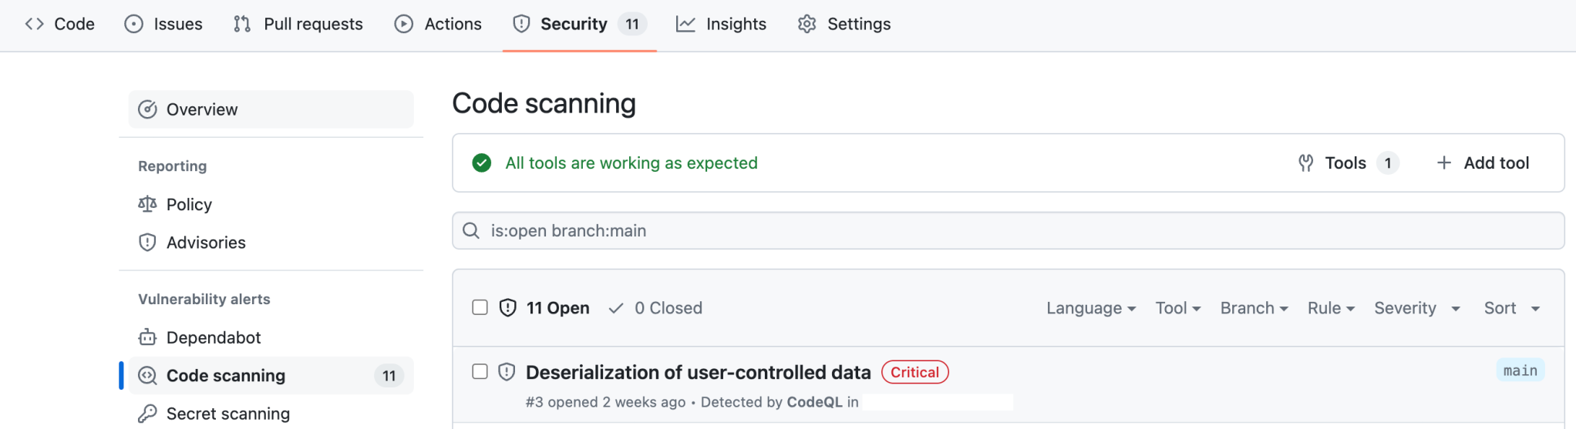
Task: Click the main branch label
Action: pos(1520,370)
